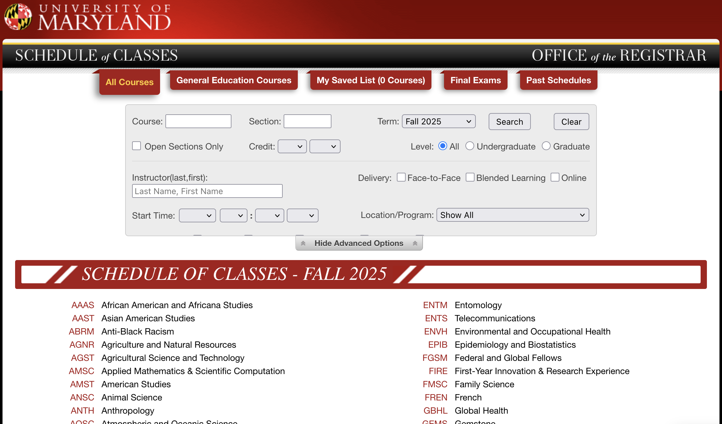Open the first Credit dropdown
This screenshot has width=722, height=424.
click(x=292, y=147)
